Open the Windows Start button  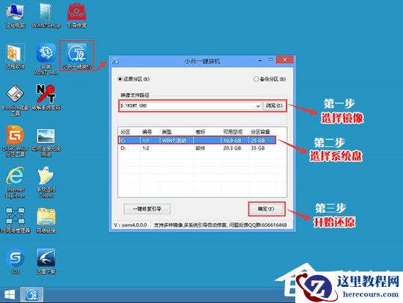[10, 295]
